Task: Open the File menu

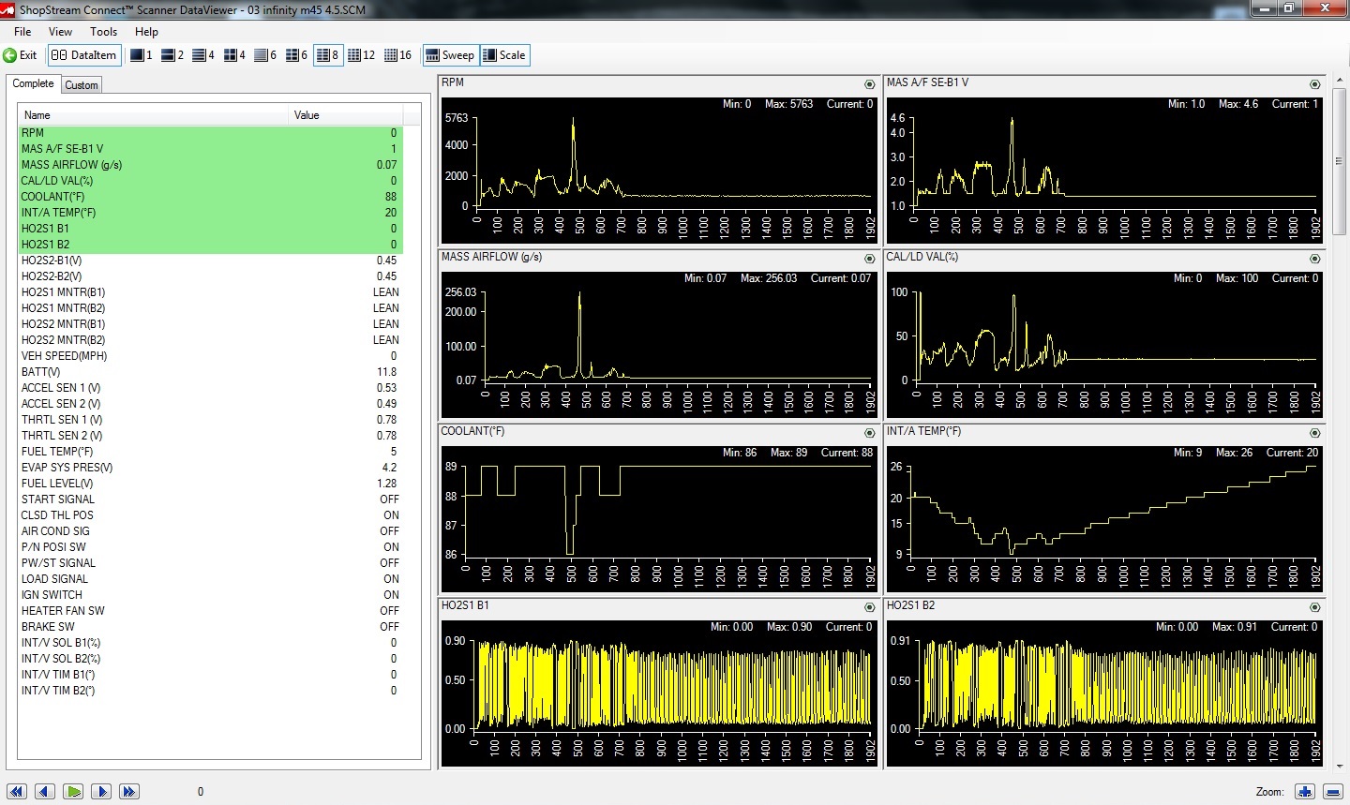Action: [22, 32]
